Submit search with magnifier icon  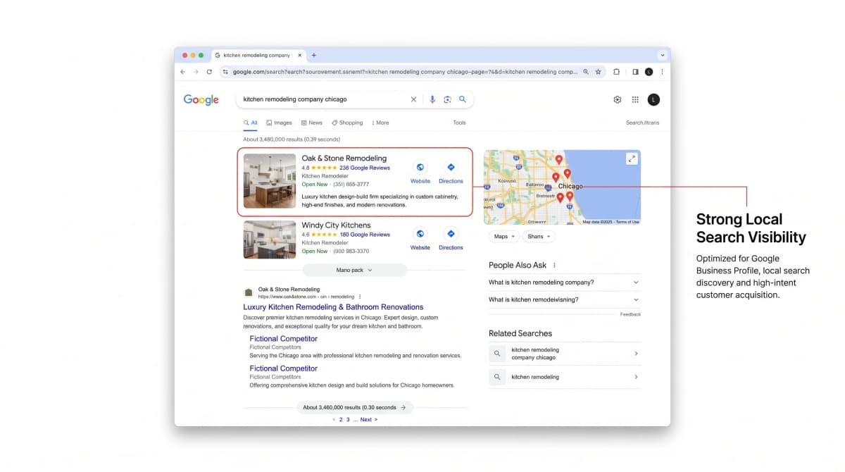tap(463, 99)
